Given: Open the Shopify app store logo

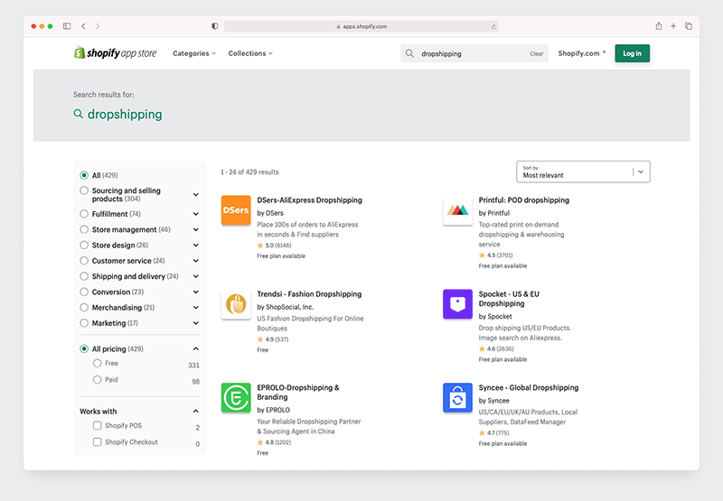Looking at the screenshot, I should tap(116, 53).
